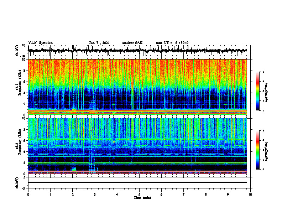
Task: Click time axis tick label "3"
Action: tap(95, 194)
